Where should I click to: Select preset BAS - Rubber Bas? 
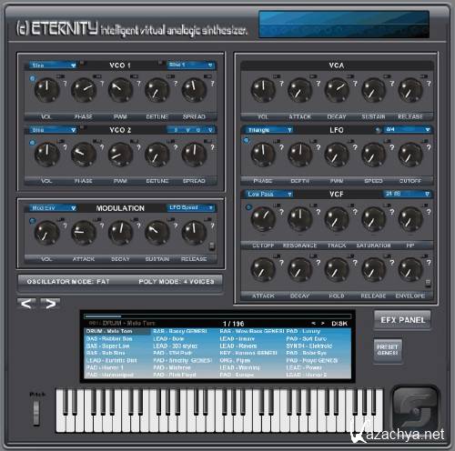(109, 338)
